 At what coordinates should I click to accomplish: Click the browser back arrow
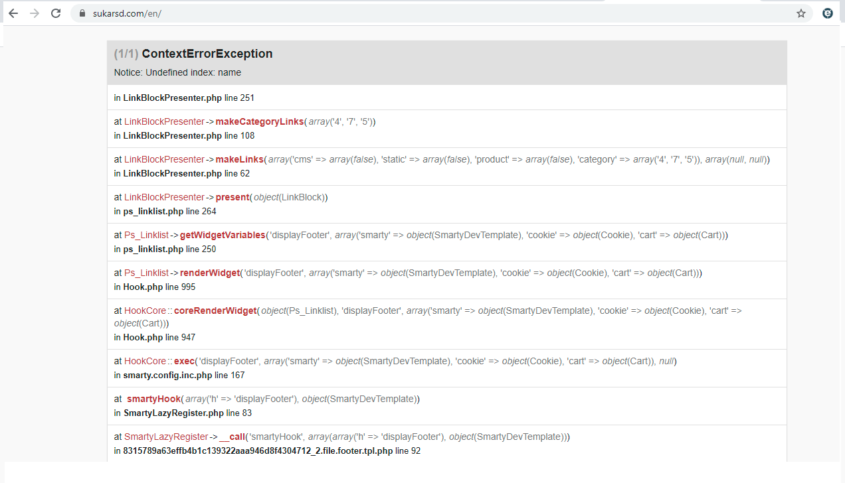click(x=13, y=13)
